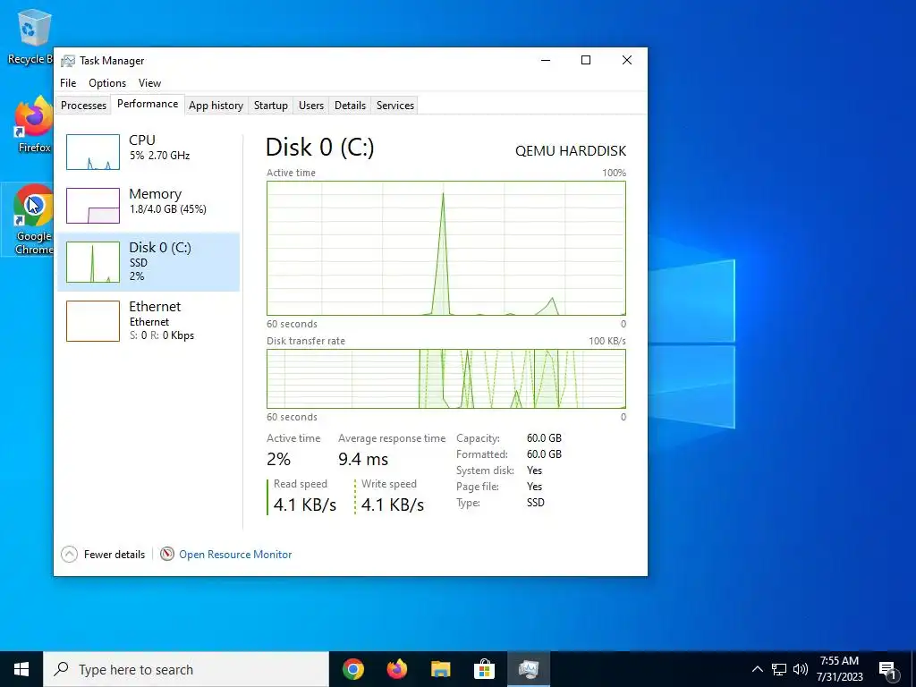Click the network tray icon
Viewport: 916px width, 687px height.
(x=779, y=669)
